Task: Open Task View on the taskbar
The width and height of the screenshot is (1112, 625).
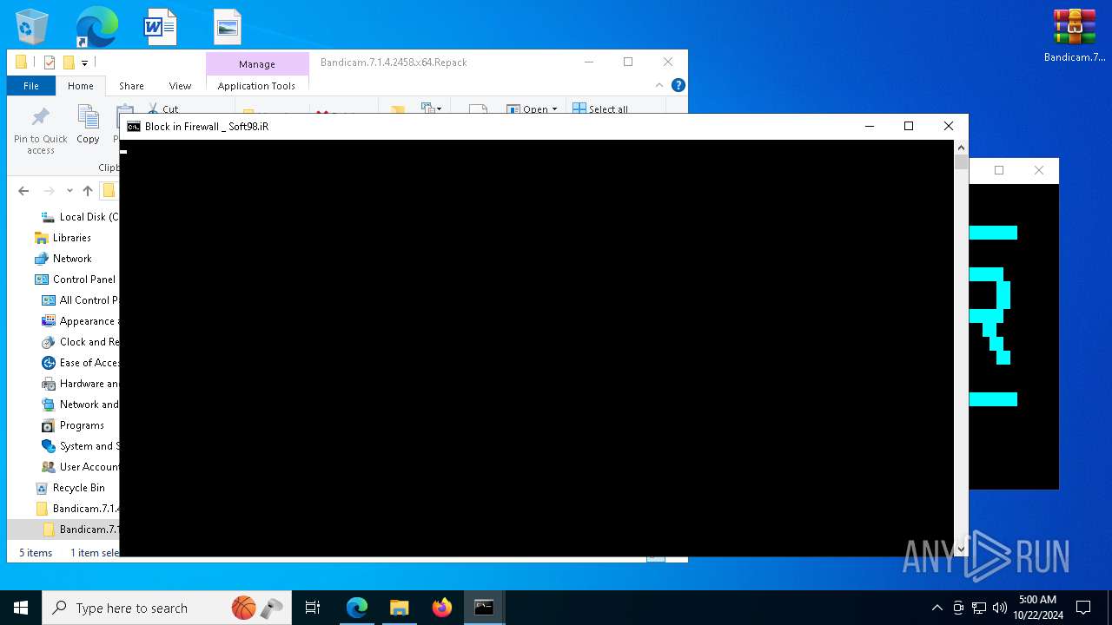Action: [x=313, y=608]
